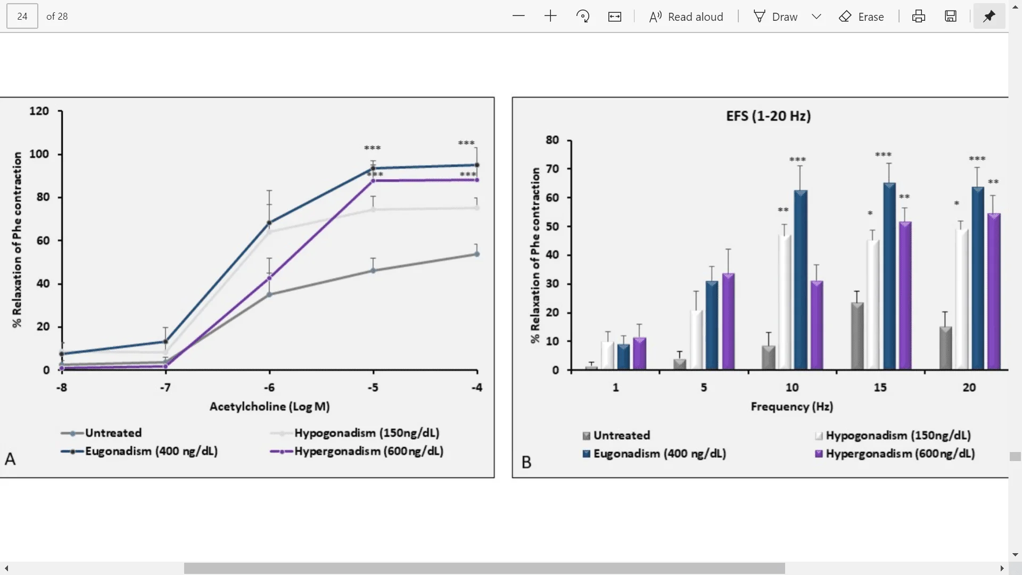Click 'Eugonadism (400 ng/dL)' legend in chart B

tap(654, 454)
